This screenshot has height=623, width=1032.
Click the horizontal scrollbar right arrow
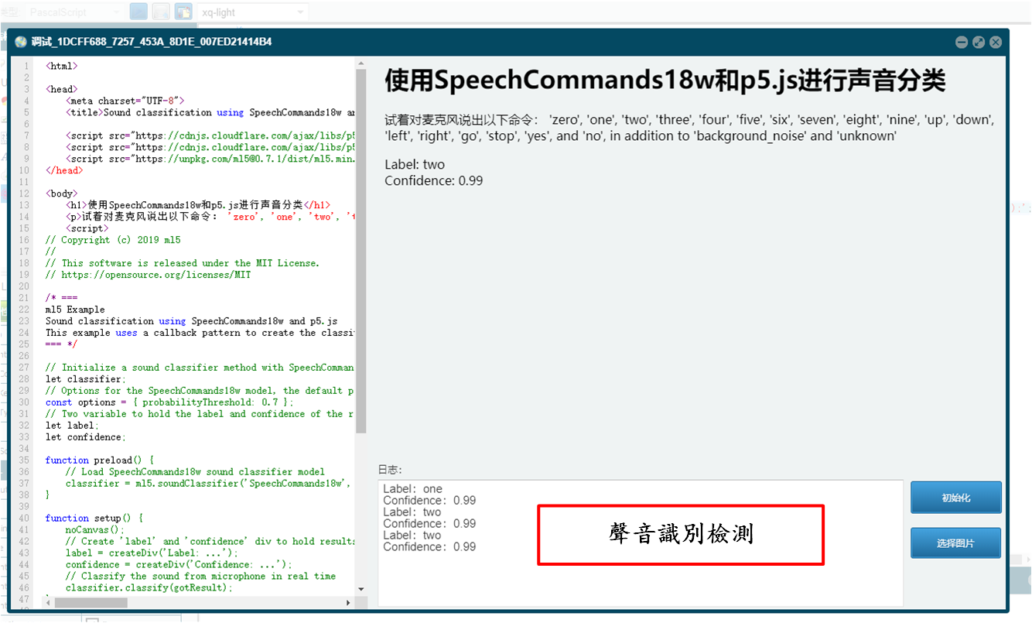(349, 602)
